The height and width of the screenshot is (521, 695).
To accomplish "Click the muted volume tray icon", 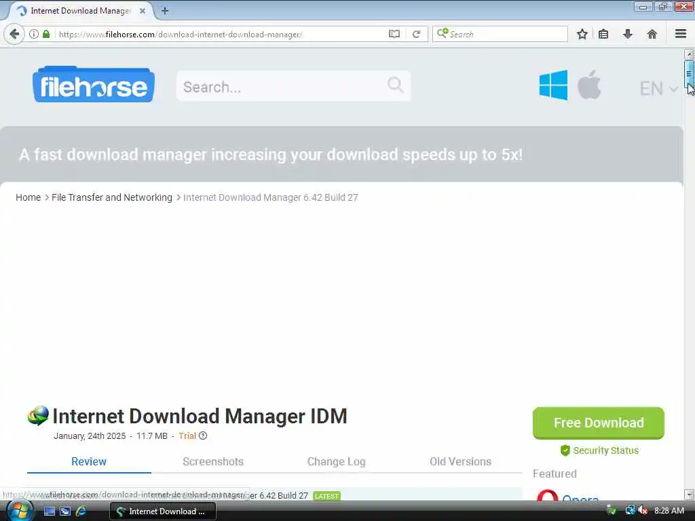I will pos(643,510).
